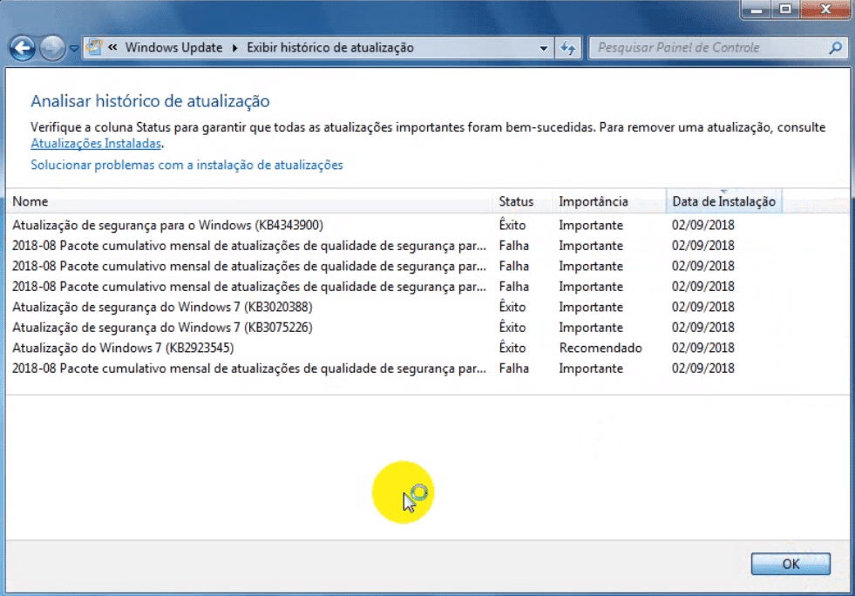
Task: Sort by the Nome column header
Action: coord(249,201)
